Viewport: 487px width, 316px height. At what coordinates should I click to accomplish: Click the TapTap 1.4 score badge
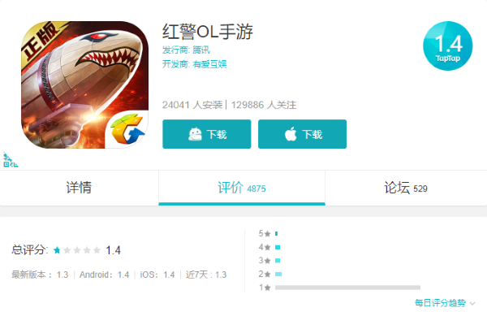447,45
